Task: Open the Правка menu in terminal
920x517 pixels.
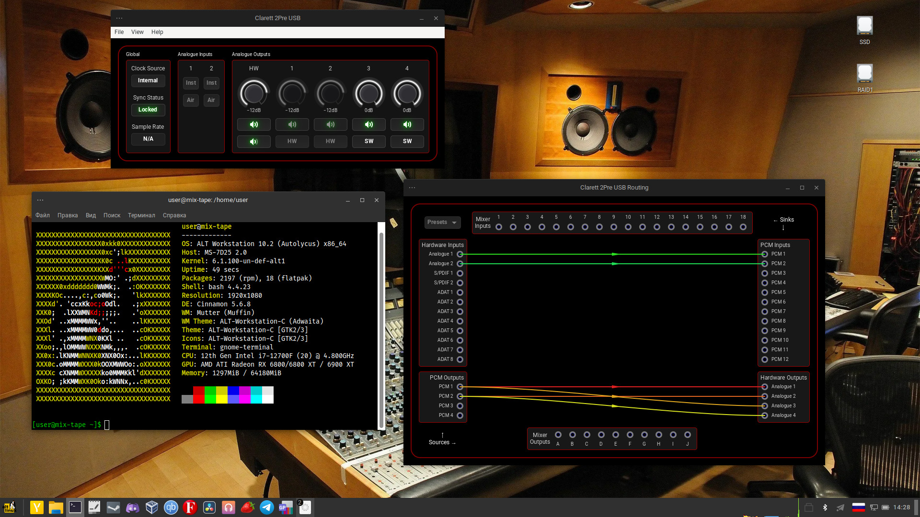Action: pos(68,215)
